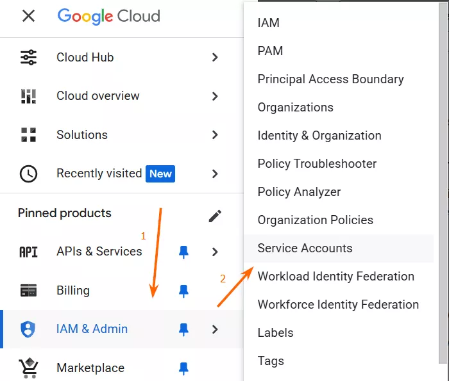Screen dimensions: 449x381
Task: Toggle the pin next to Marketplace
Action: click(183, 368)
